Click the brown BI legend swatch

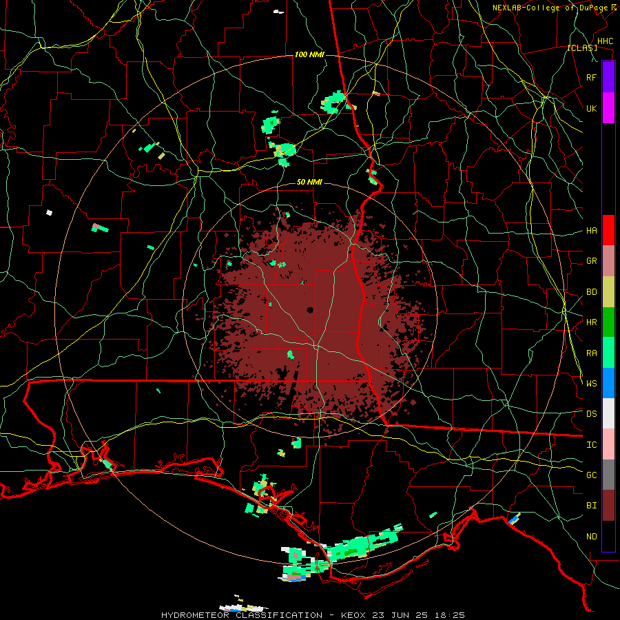tap(608, 506)
